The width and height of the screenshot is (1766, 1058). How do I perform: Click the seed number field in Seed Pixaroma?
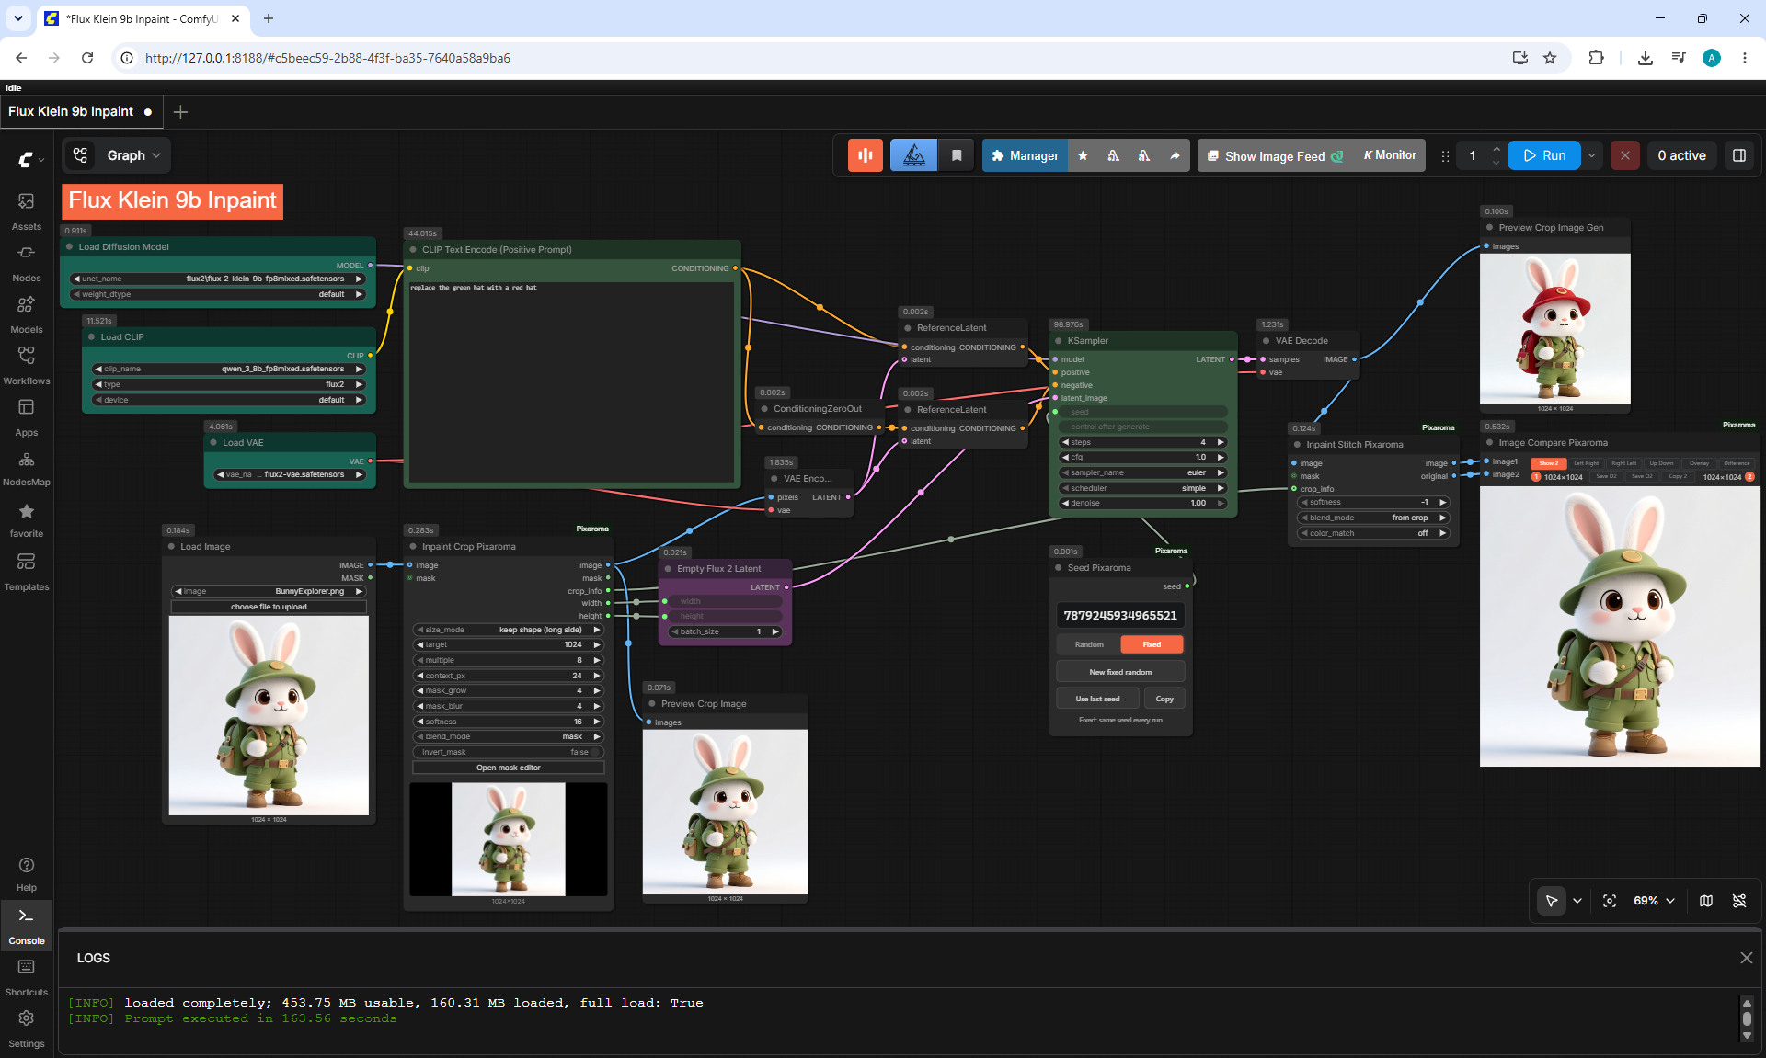pos(1120,615)
